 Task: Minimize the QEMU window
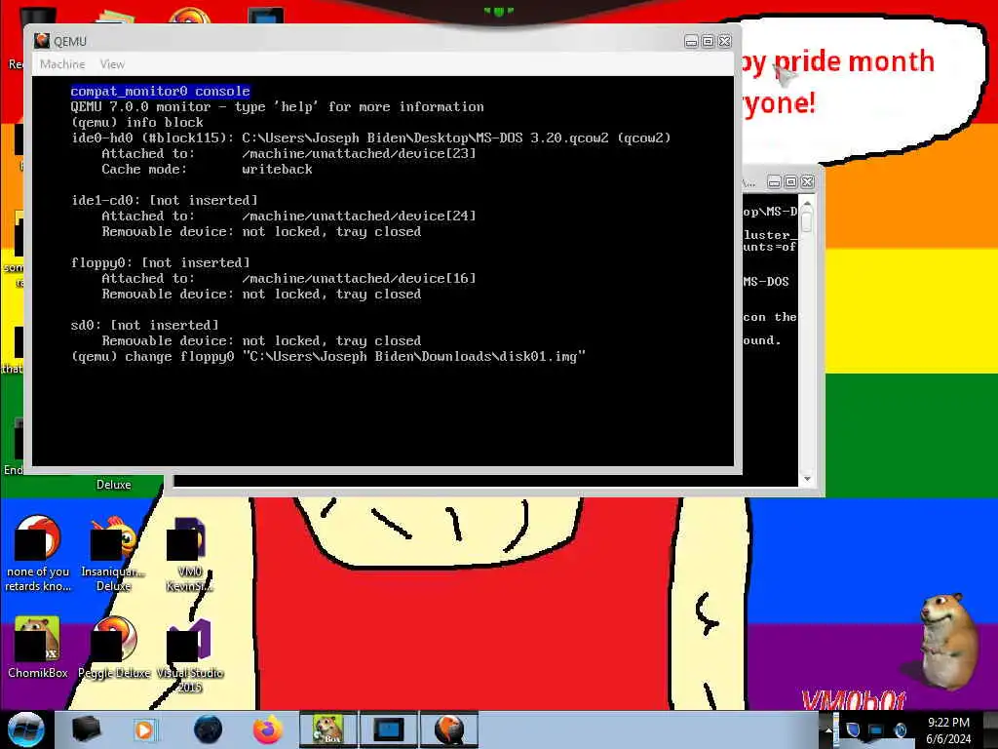pyautogui.click(x=691, y=41)
